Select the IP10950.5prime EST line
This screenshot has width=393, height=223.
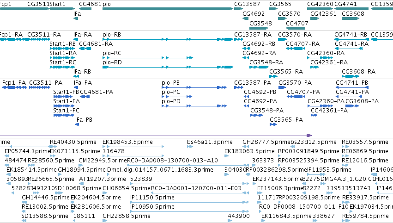[189, 211]
